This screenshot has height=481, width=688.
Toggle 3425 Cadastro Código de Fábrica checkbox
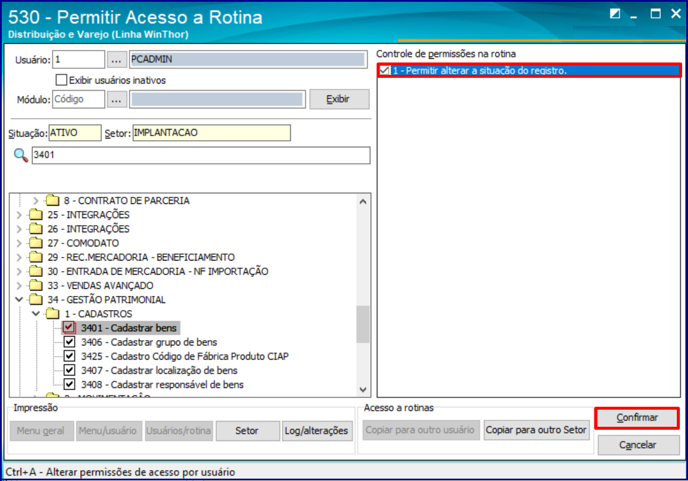pyautogui.click(x=70, y=356)
